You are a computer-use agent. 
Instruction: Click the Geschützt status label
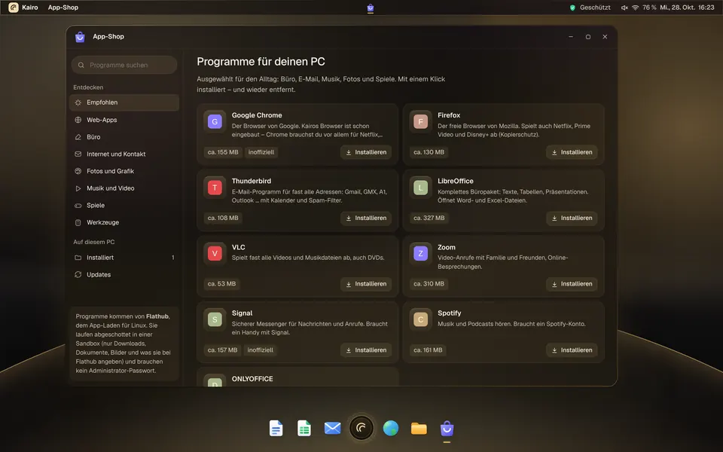(x=595, y=8)
